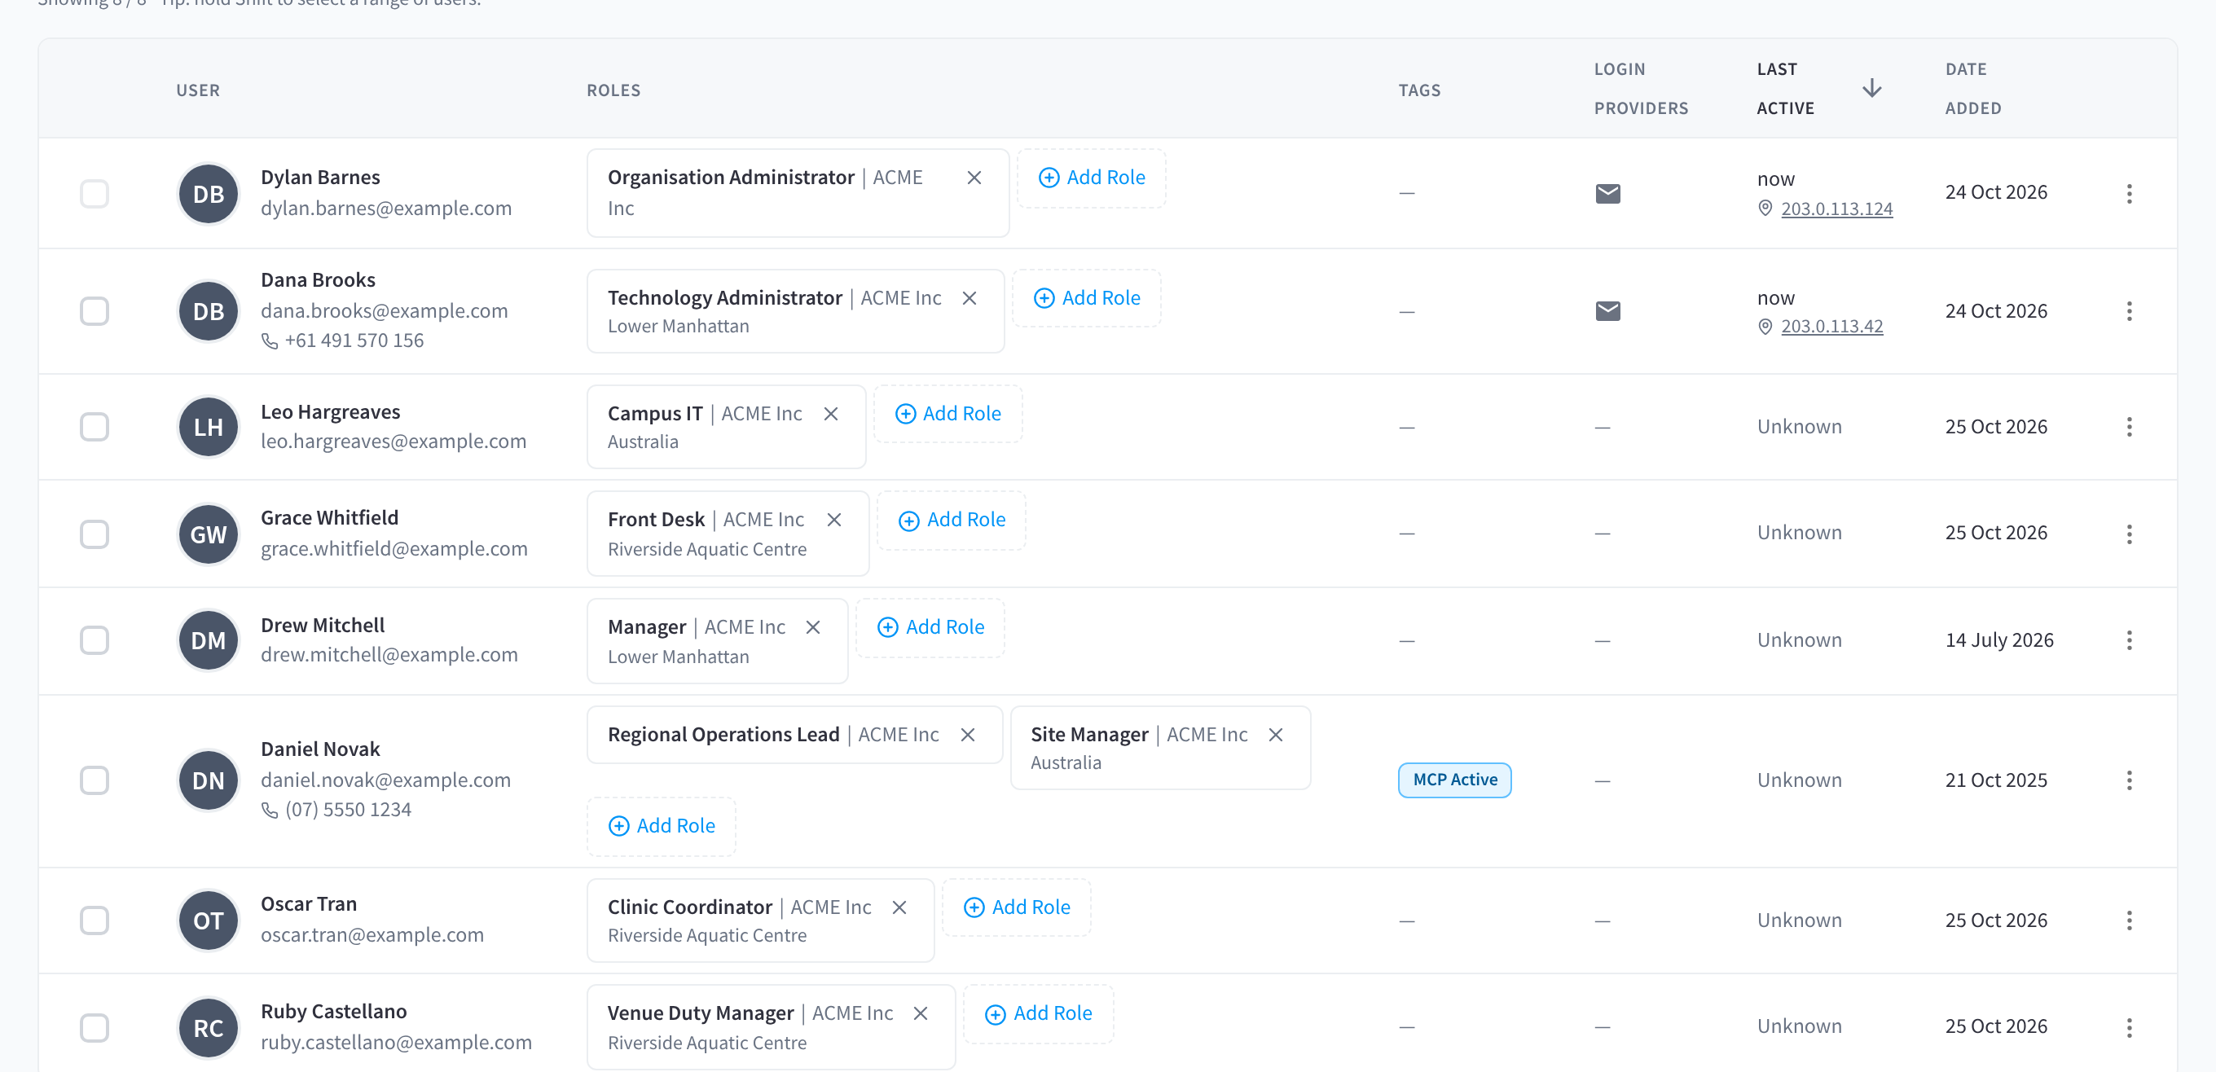2216x1072 pixels.
Task: Remove Front Desk role from Grace Whitfield
Action: pyautogui.click(x=833, y=520)
